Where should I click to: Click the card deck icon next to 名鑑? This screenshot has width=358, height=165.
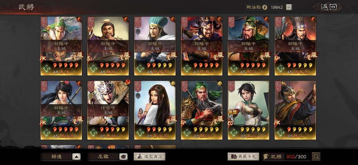coord(123,157)
